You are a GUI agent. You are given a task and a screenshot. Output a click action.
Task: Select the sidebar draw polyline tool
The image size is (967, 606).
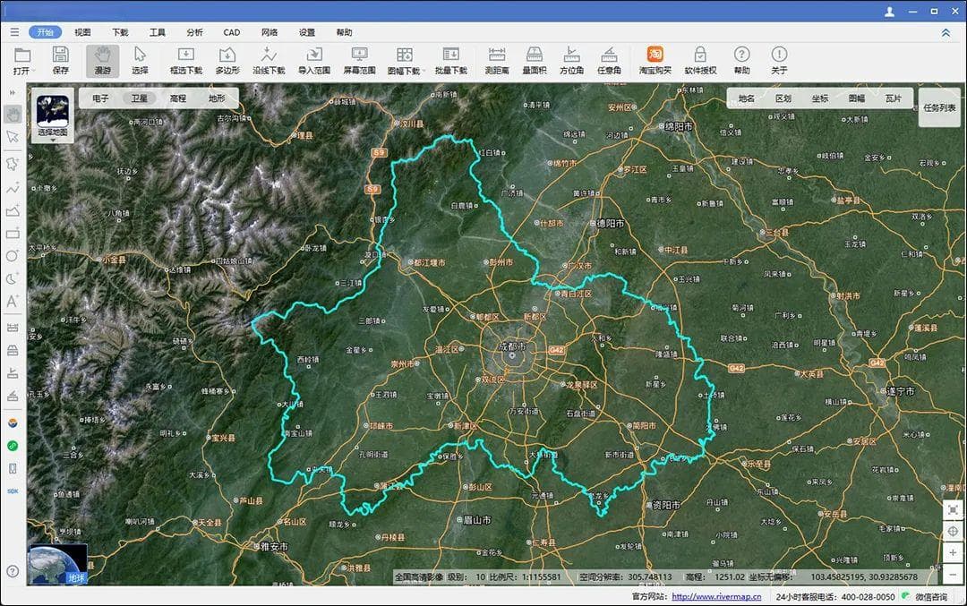pos(13,187)
